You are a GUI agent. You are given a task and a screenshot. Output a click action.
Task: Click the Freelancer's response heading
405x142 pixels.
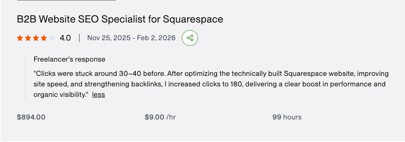click(69, 59)
